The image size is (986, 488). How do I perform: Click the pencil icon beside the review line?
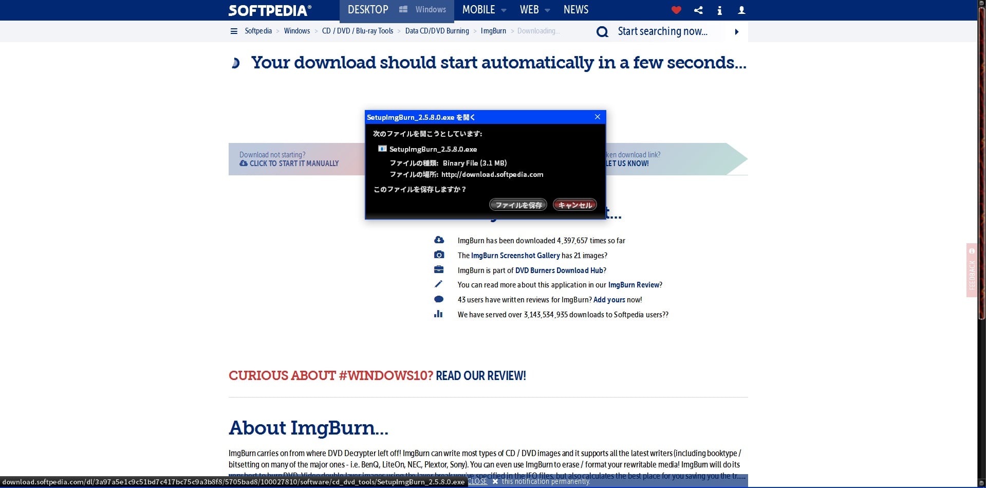[438, 284]
